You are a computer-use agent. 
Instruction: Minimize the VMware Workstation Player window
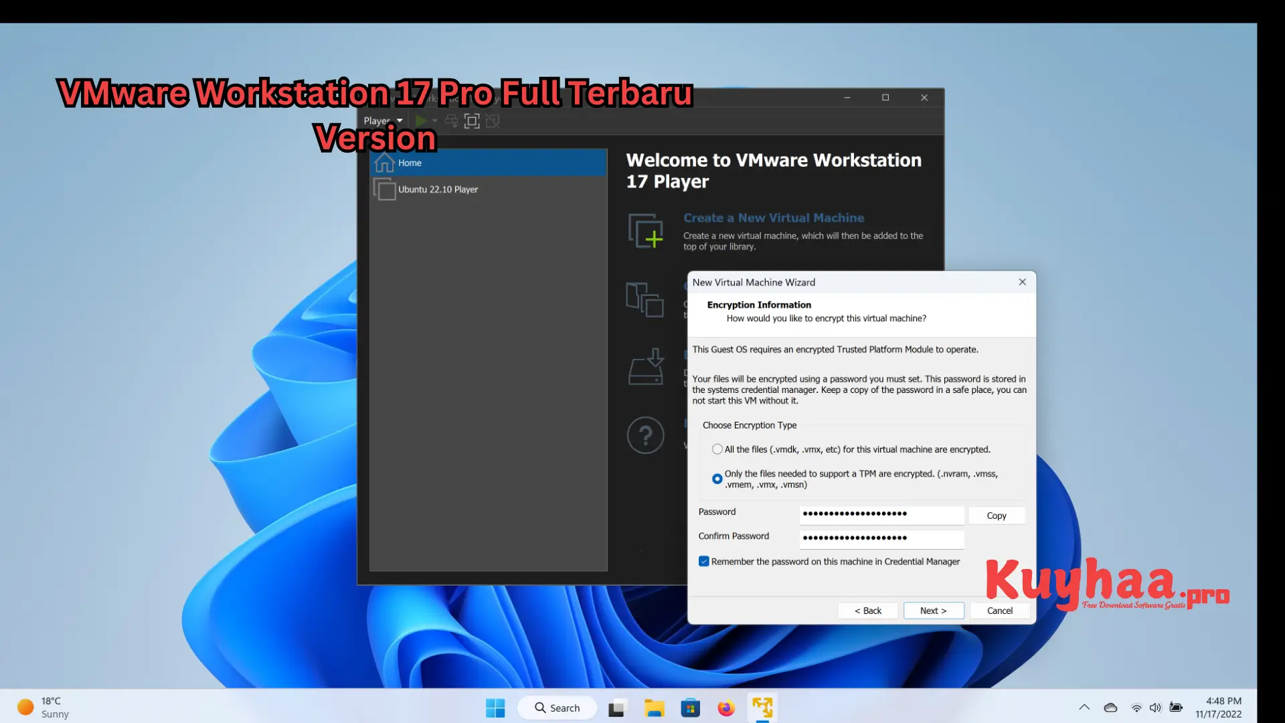(x=847, y=98)
